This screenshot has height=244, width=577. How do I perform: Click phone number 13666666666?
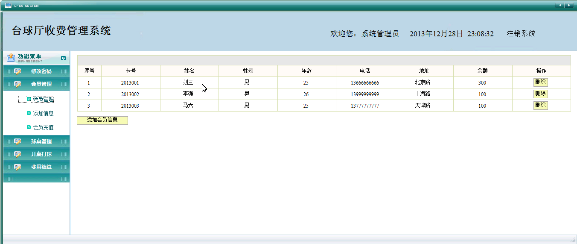(365, 83)
